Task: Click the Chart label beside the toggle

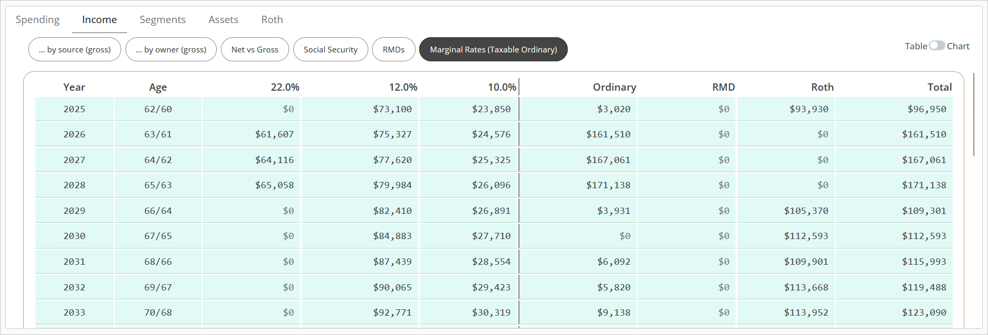Action: click(x=958, y=46)
